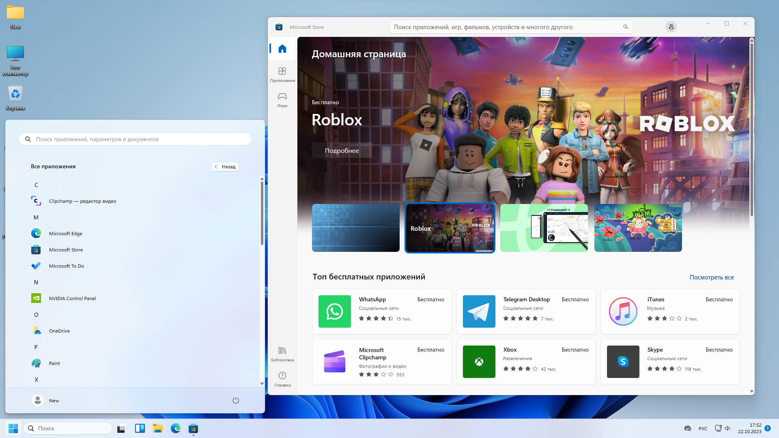This screenshot has height=438, width=779.
Task: Open the 'Посмотреть все' link
Action: pyautogui.click(x=712, y=277)
